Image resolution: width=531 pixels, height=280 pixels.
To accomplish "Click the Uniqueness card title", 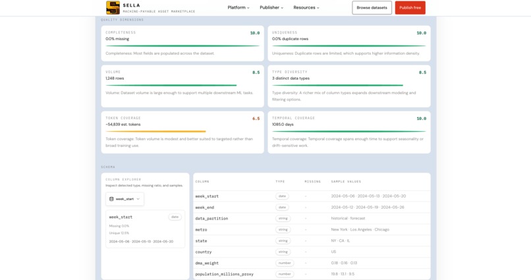I will [x=285, y=32].
